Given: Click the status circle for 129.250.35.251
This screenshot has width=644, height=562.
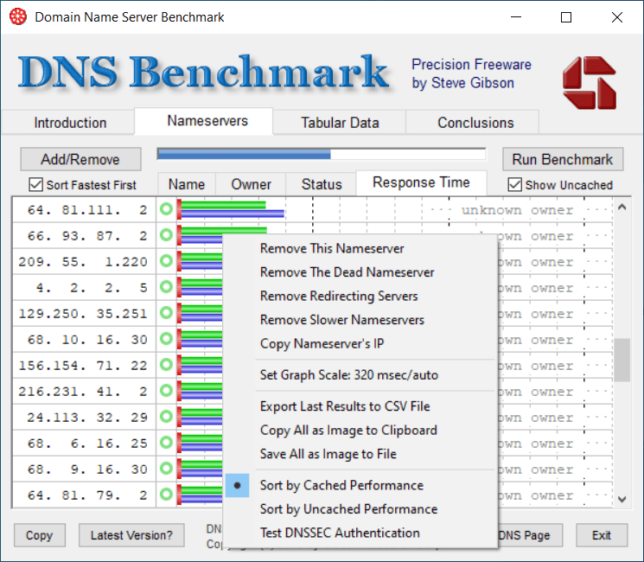Looking at the screenshot, I should [x=166, y=313].
